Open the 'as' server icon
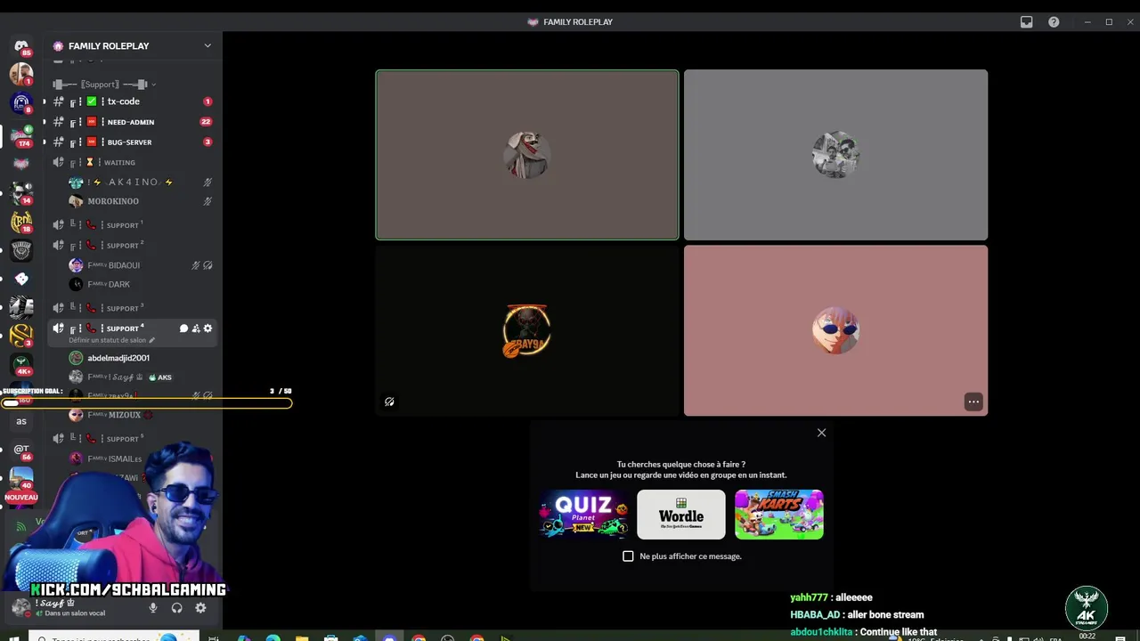This screenshot has height=641, width=1140. (x=21, y=421)
